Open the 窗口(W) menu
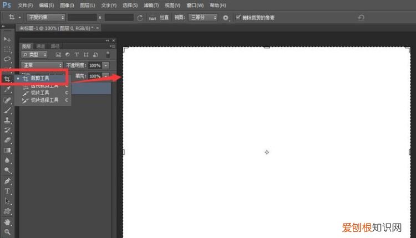The width and height of the screenshot is (416, 238). [x=195, y=6]
